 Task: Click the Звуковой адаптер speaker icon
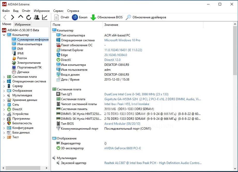click(58, 163)
